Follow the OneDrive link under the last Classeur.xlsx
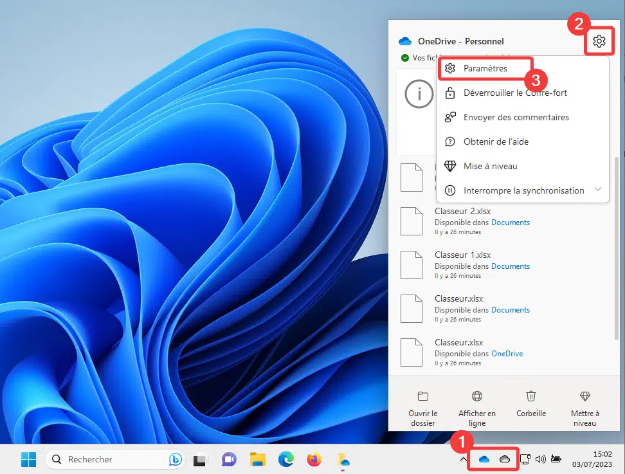This screenshot has height=474, width=625. pos(507,354)
